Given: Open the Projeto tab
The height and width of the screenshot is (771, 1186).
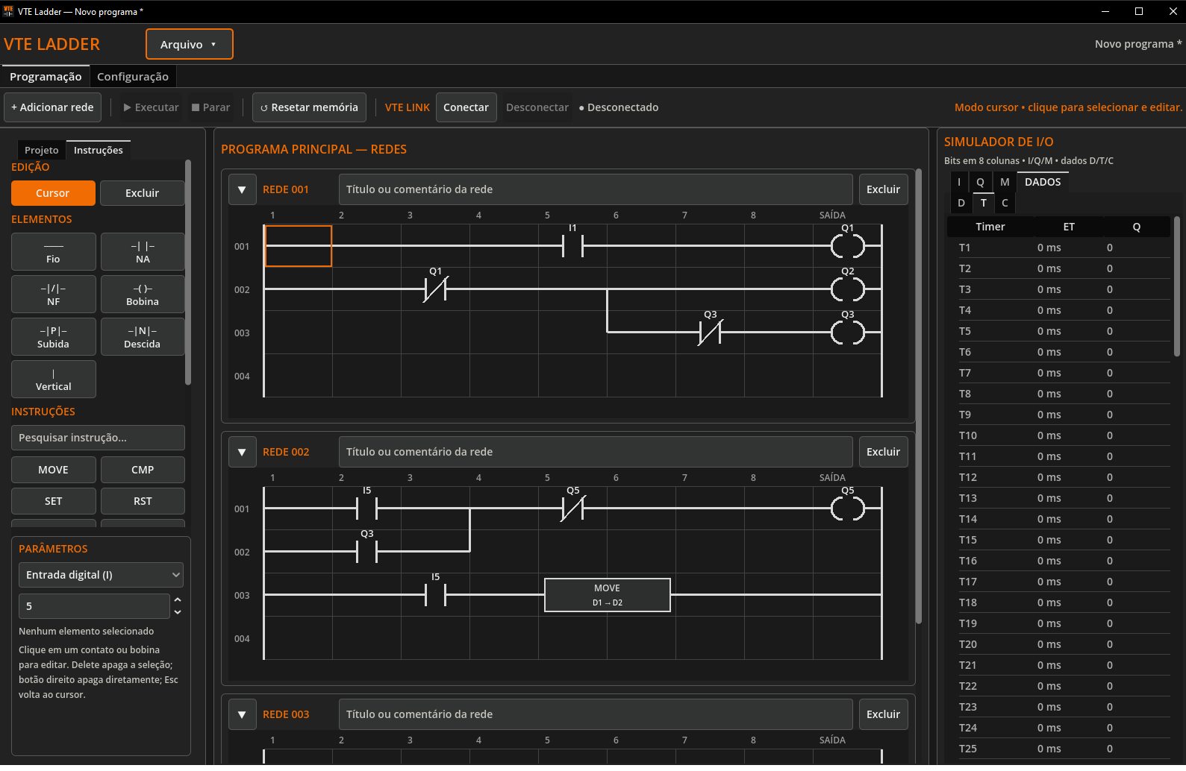Looking at the screenshot, I should 41,150.
